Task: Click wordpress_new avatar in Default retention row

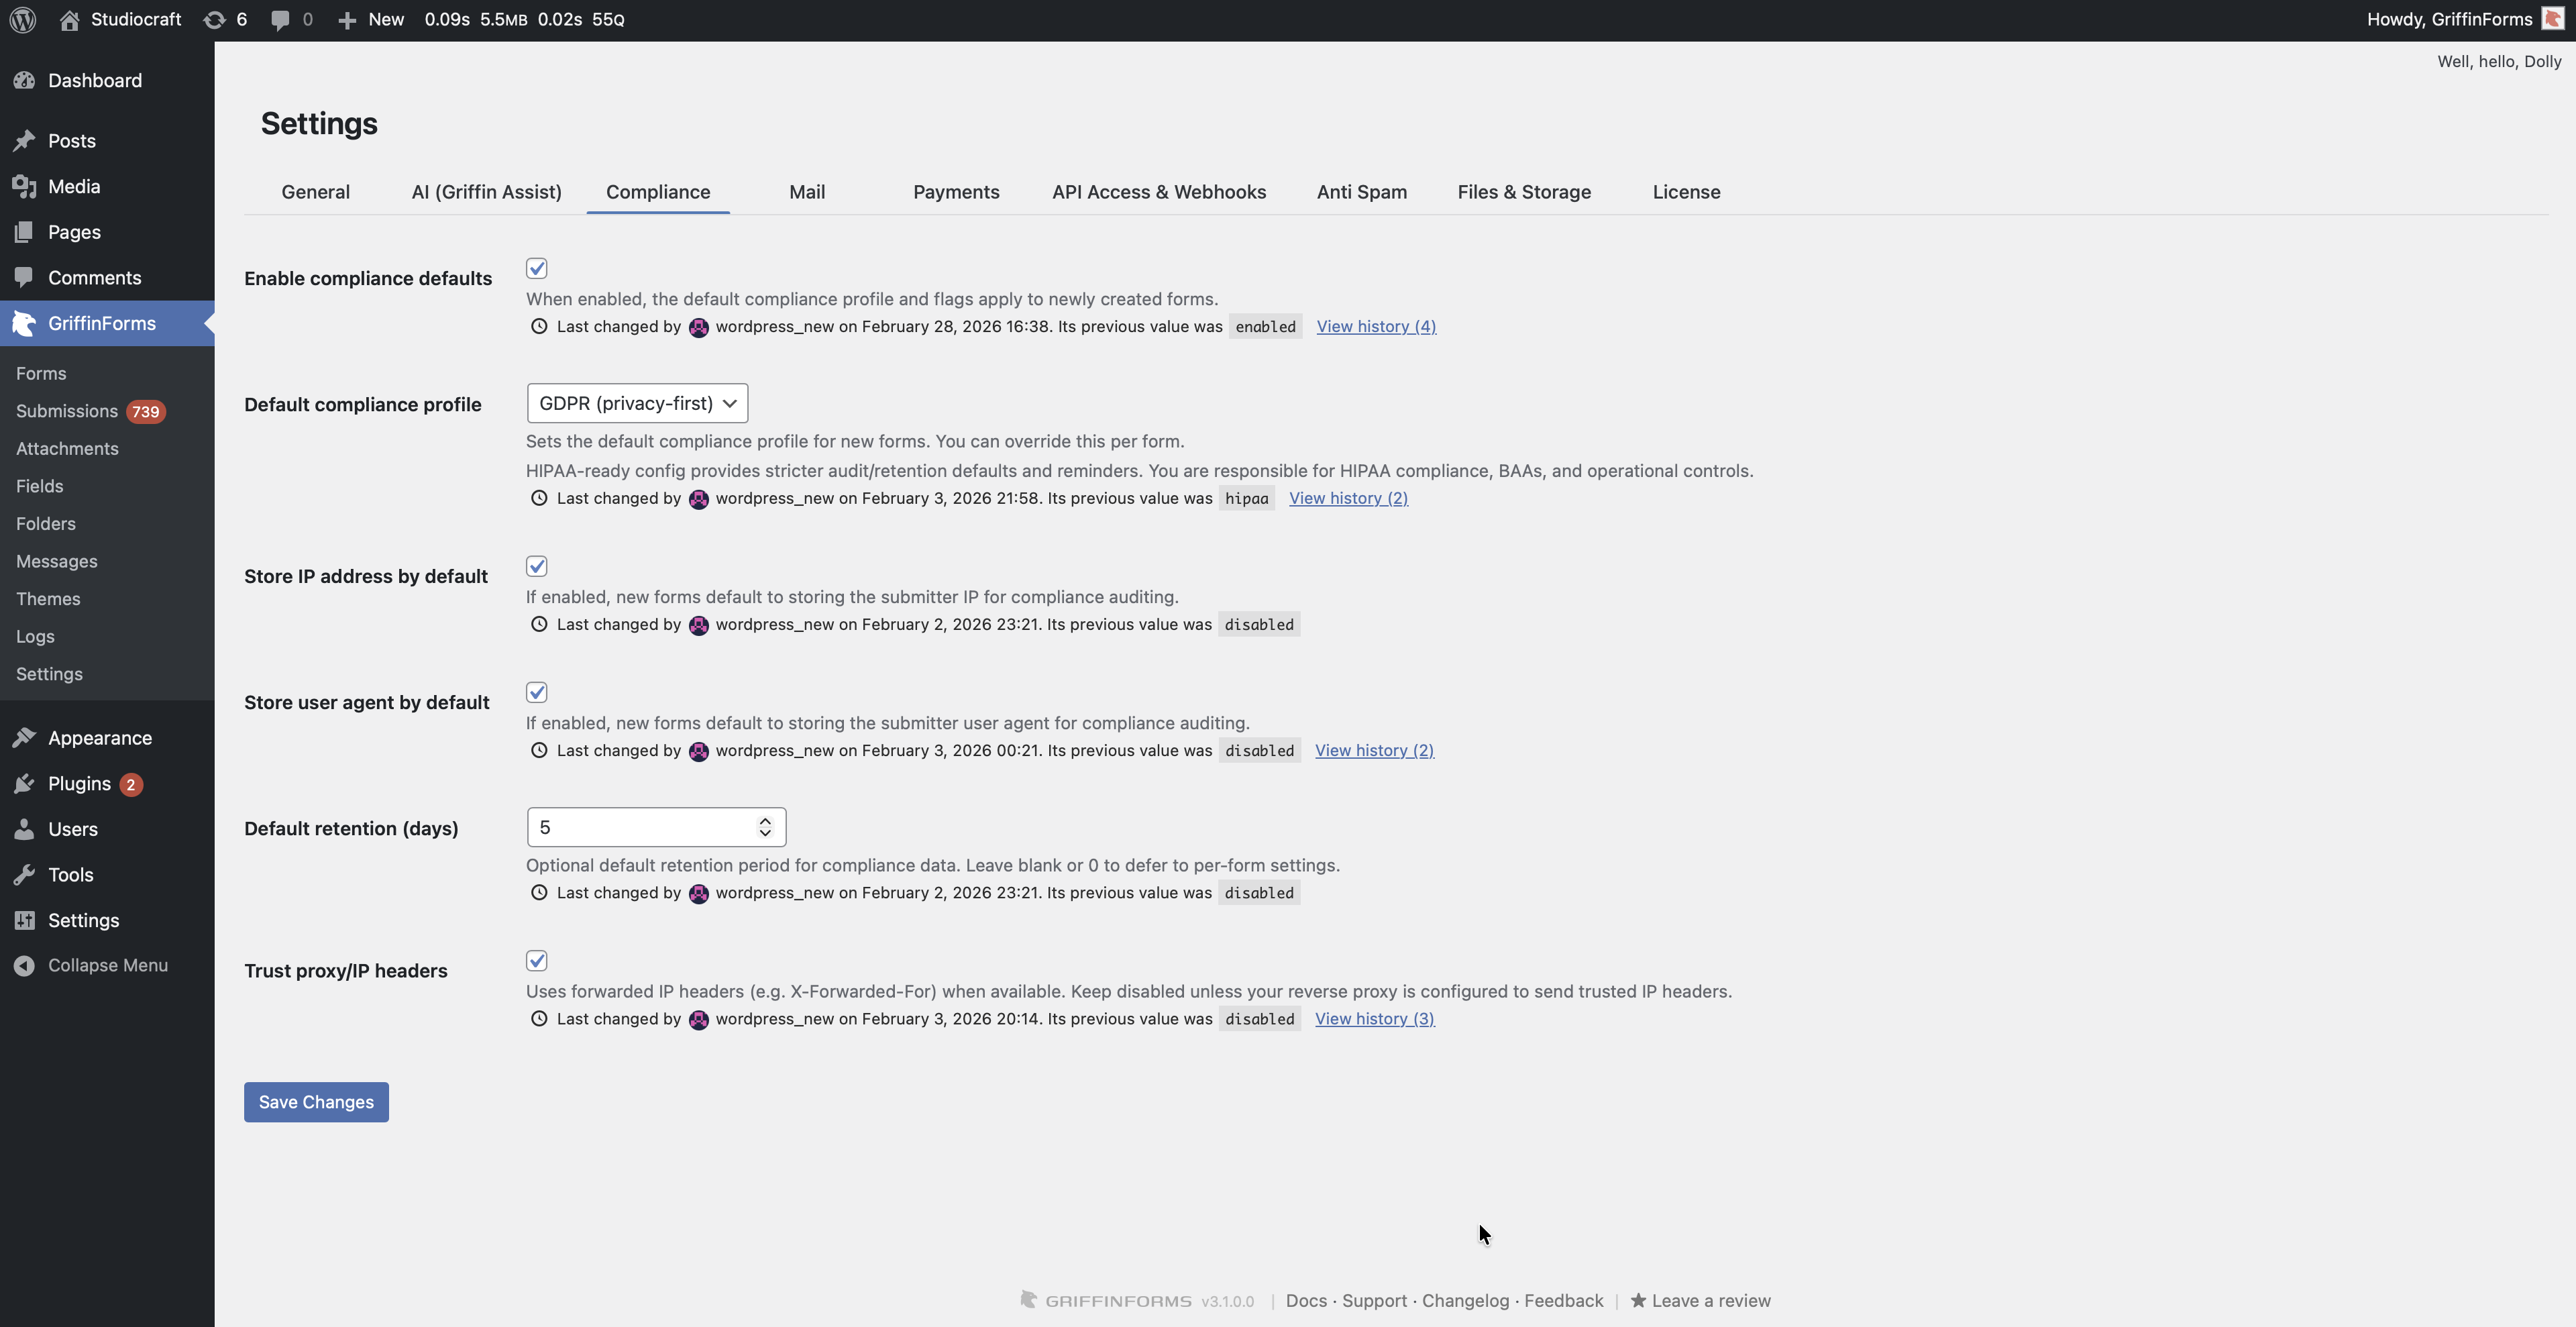Action: [699, 893]
